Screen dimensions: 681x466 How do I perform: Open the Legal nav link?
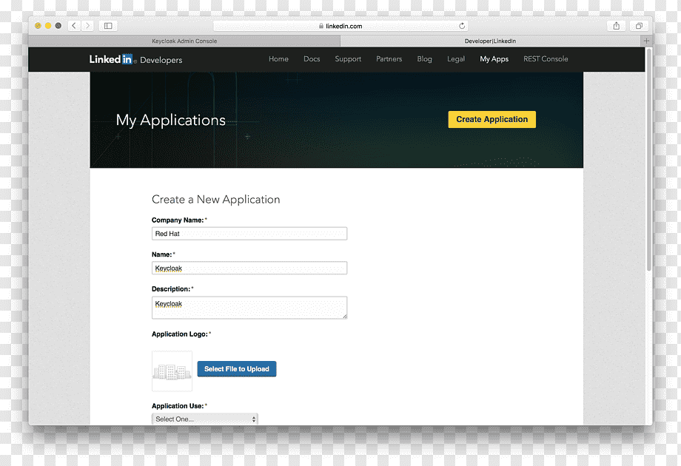click(456, 59)
